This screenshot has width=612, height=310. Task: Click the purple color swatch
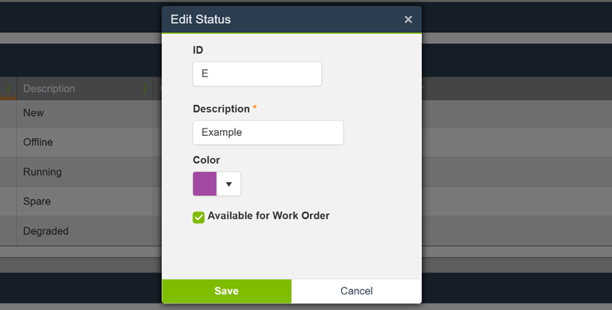tap(205, 184)
